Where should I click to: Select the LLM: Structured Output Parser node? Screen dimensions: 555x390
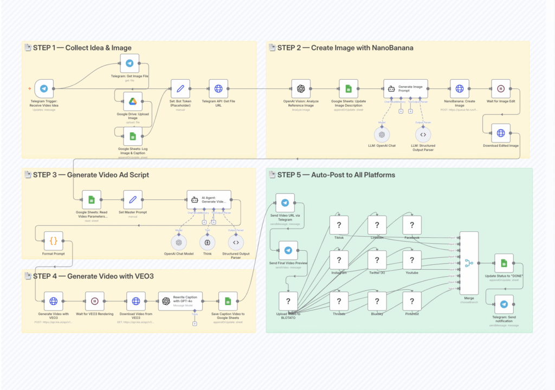tap(423, 134)
